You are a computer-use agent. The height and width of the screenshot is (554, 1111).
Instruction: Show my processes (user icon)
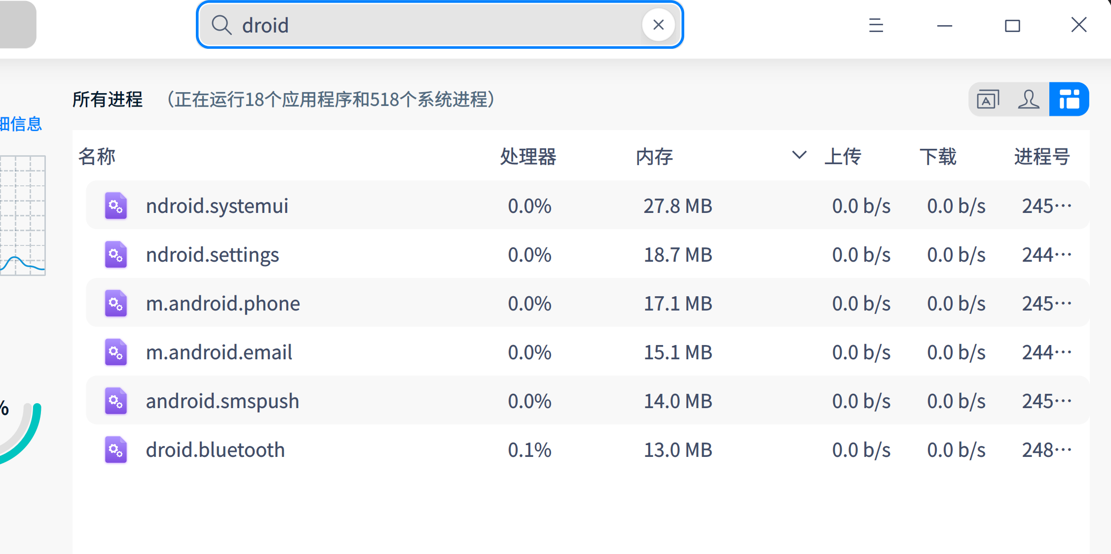click(1028, 100)
